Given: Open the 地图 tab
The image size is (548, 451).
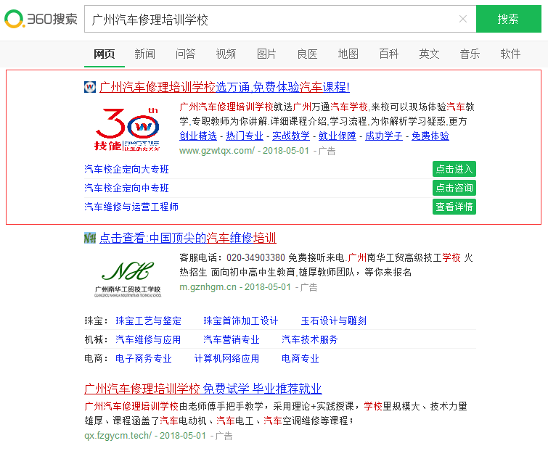Looking at the screenshot, I should tap(348, 54).
